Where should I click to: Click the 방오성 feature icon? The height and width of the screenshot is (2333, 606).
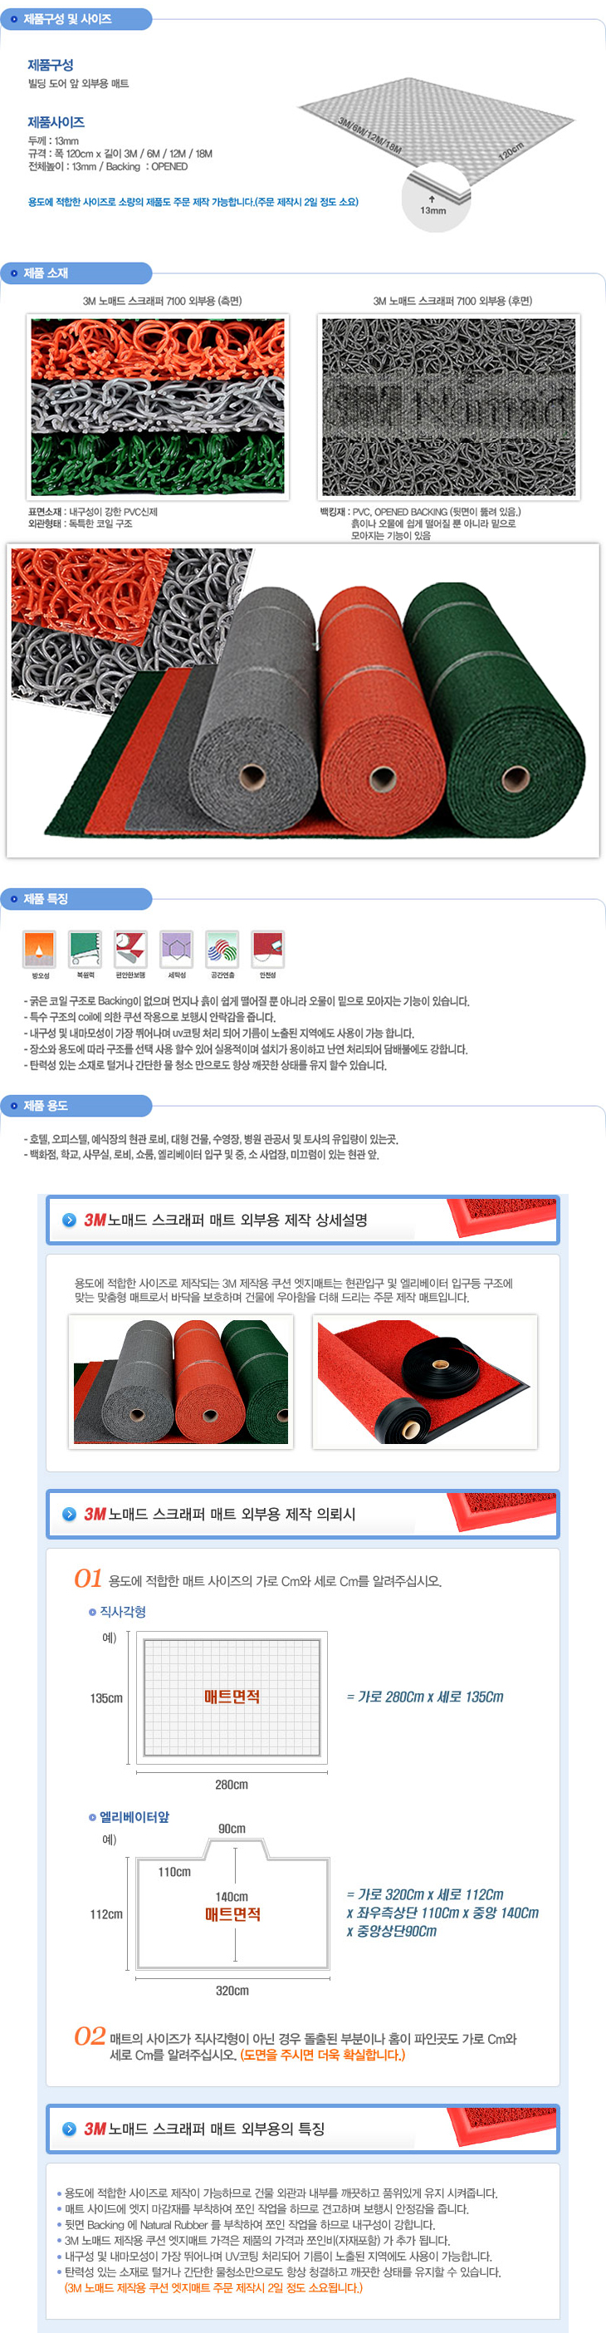pos(39,948)
